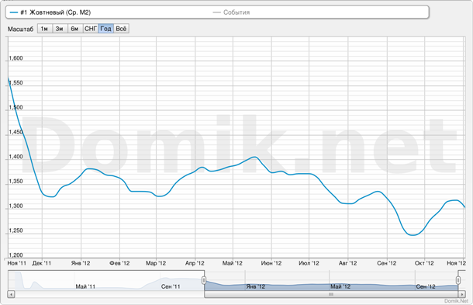The image size is (473, 305).
Task: Click the left range selector handle
Action: 204,280
